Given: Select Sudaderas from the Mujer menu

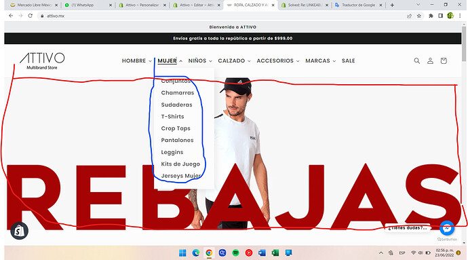Looking at the screenshot, I should click(177, 105).
